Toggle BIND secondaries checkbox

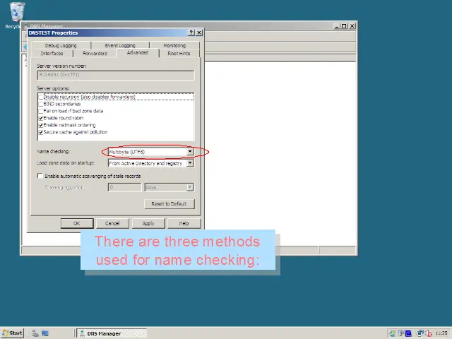(x=41, y=104)
